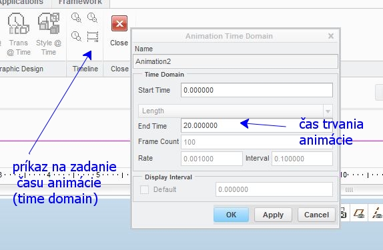
Task: Click the timeline zoom out magnifier icon
Action: [92, 18]
